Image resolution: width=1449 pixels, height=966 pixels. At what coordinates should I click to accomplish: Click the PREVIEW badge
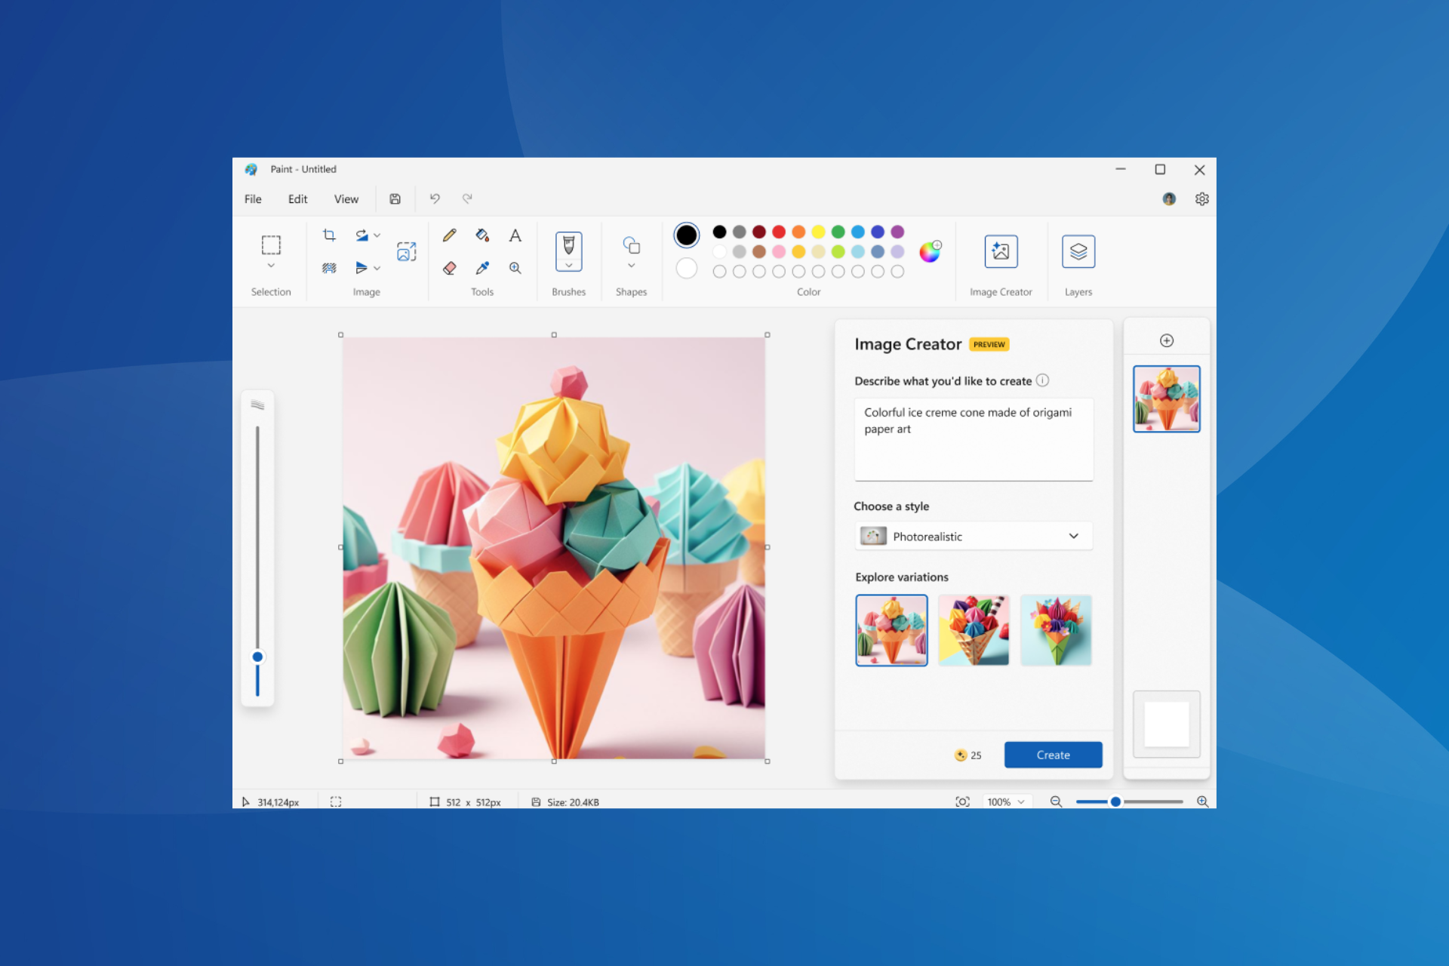(x=989, y=344)
